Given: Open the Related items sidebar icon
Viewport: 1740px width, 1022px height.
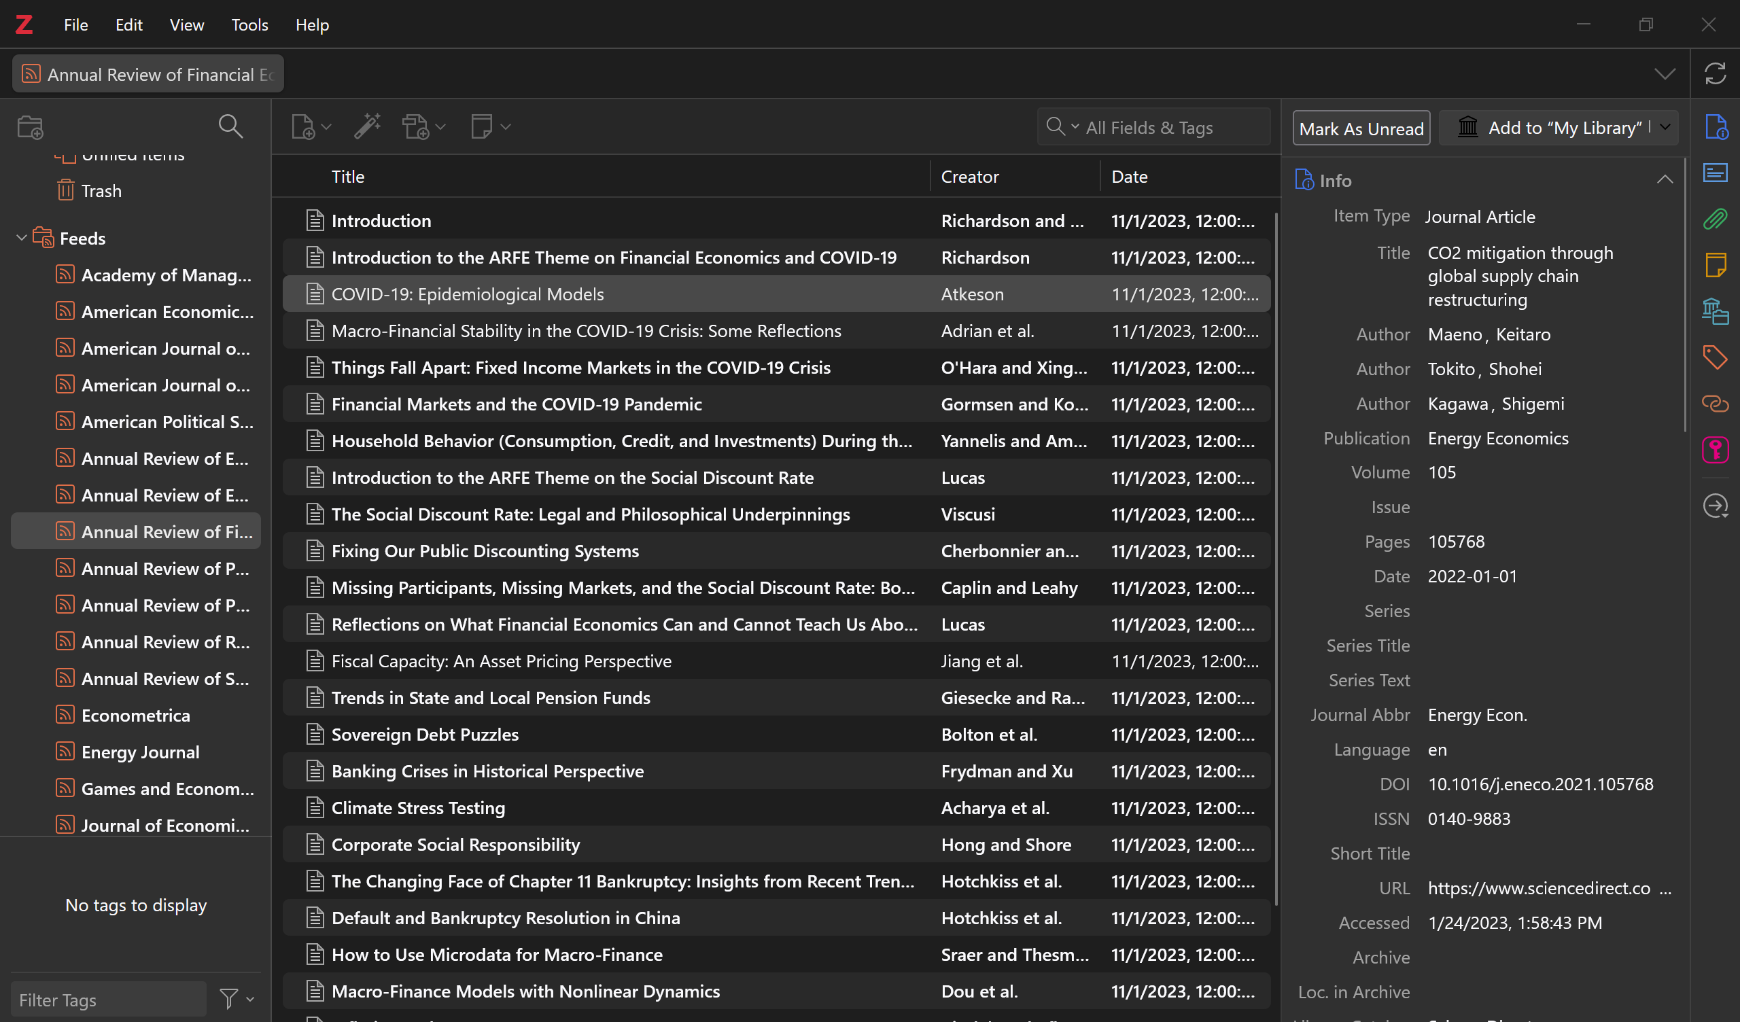Looking at the screenshot, I should [x=1714, y=403].
